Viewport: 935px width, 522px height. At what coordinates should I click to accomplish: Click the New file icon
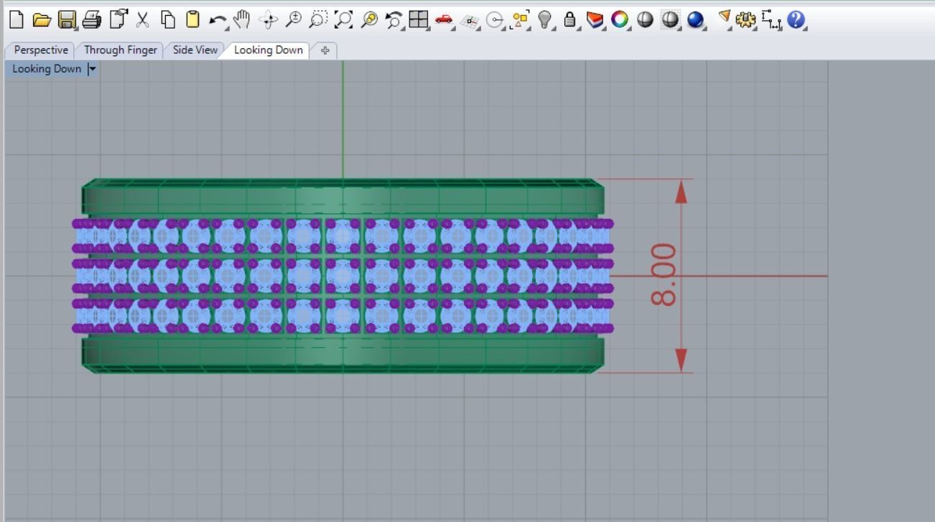click(16, 20)
